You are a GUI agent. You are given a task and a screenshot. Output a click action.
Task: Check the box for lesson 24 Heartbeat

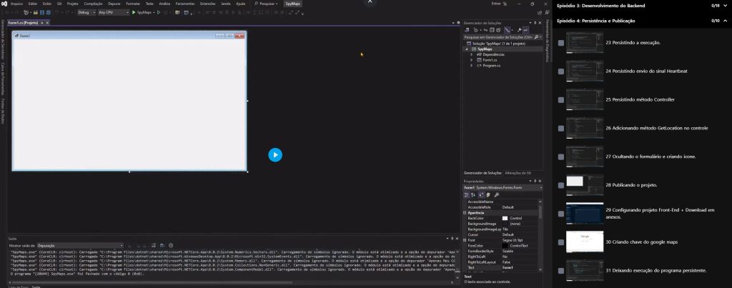coord(560,71)
